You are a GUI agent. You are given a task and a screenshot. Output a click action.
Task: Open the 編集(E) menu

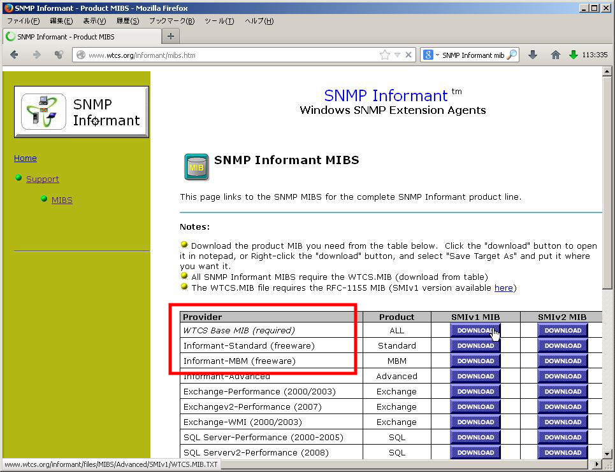(x=61, y=21)
